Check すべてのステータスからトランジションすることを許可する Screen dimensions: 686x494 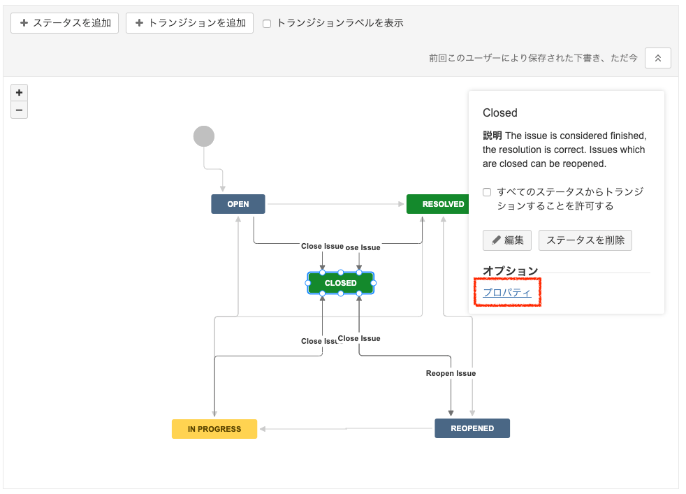486,192
